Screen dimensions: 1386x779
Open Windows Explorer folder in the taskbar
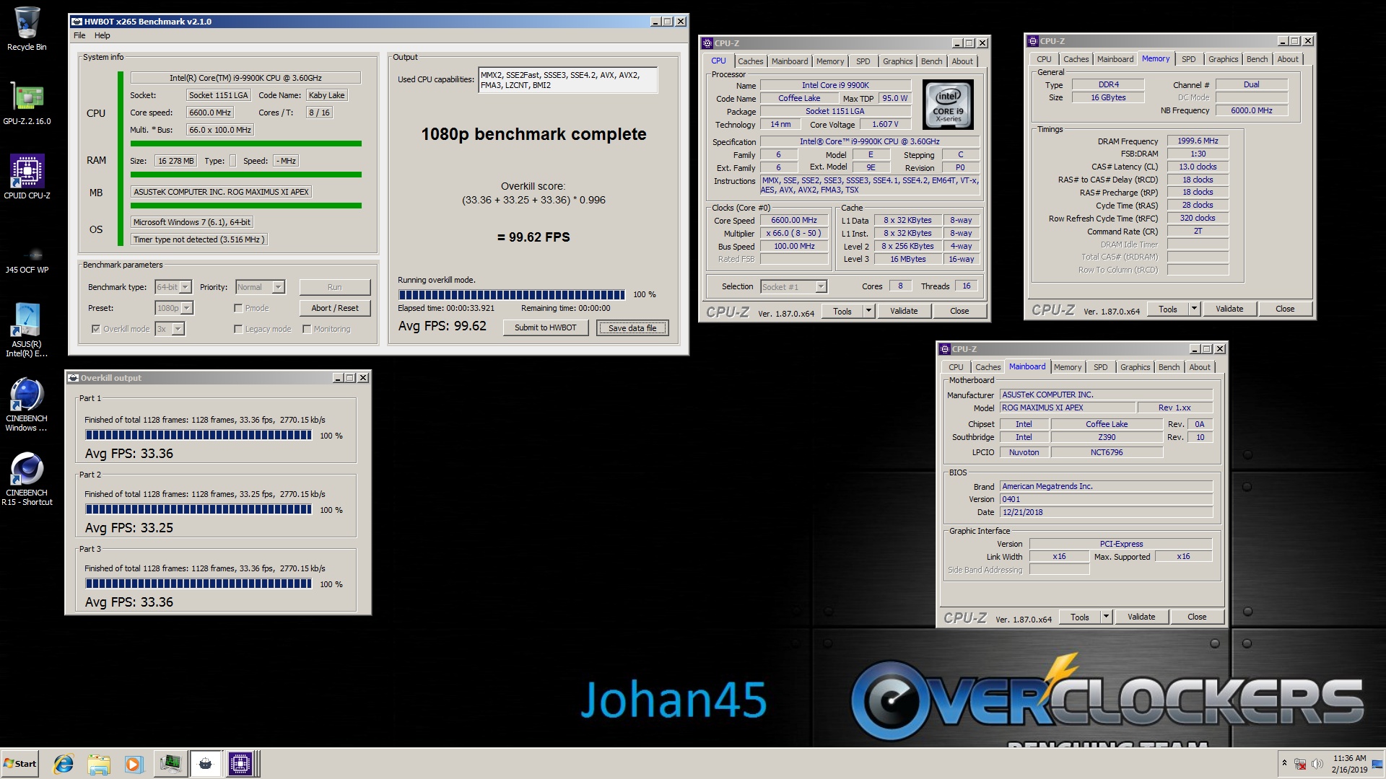[x=98, y=764]
